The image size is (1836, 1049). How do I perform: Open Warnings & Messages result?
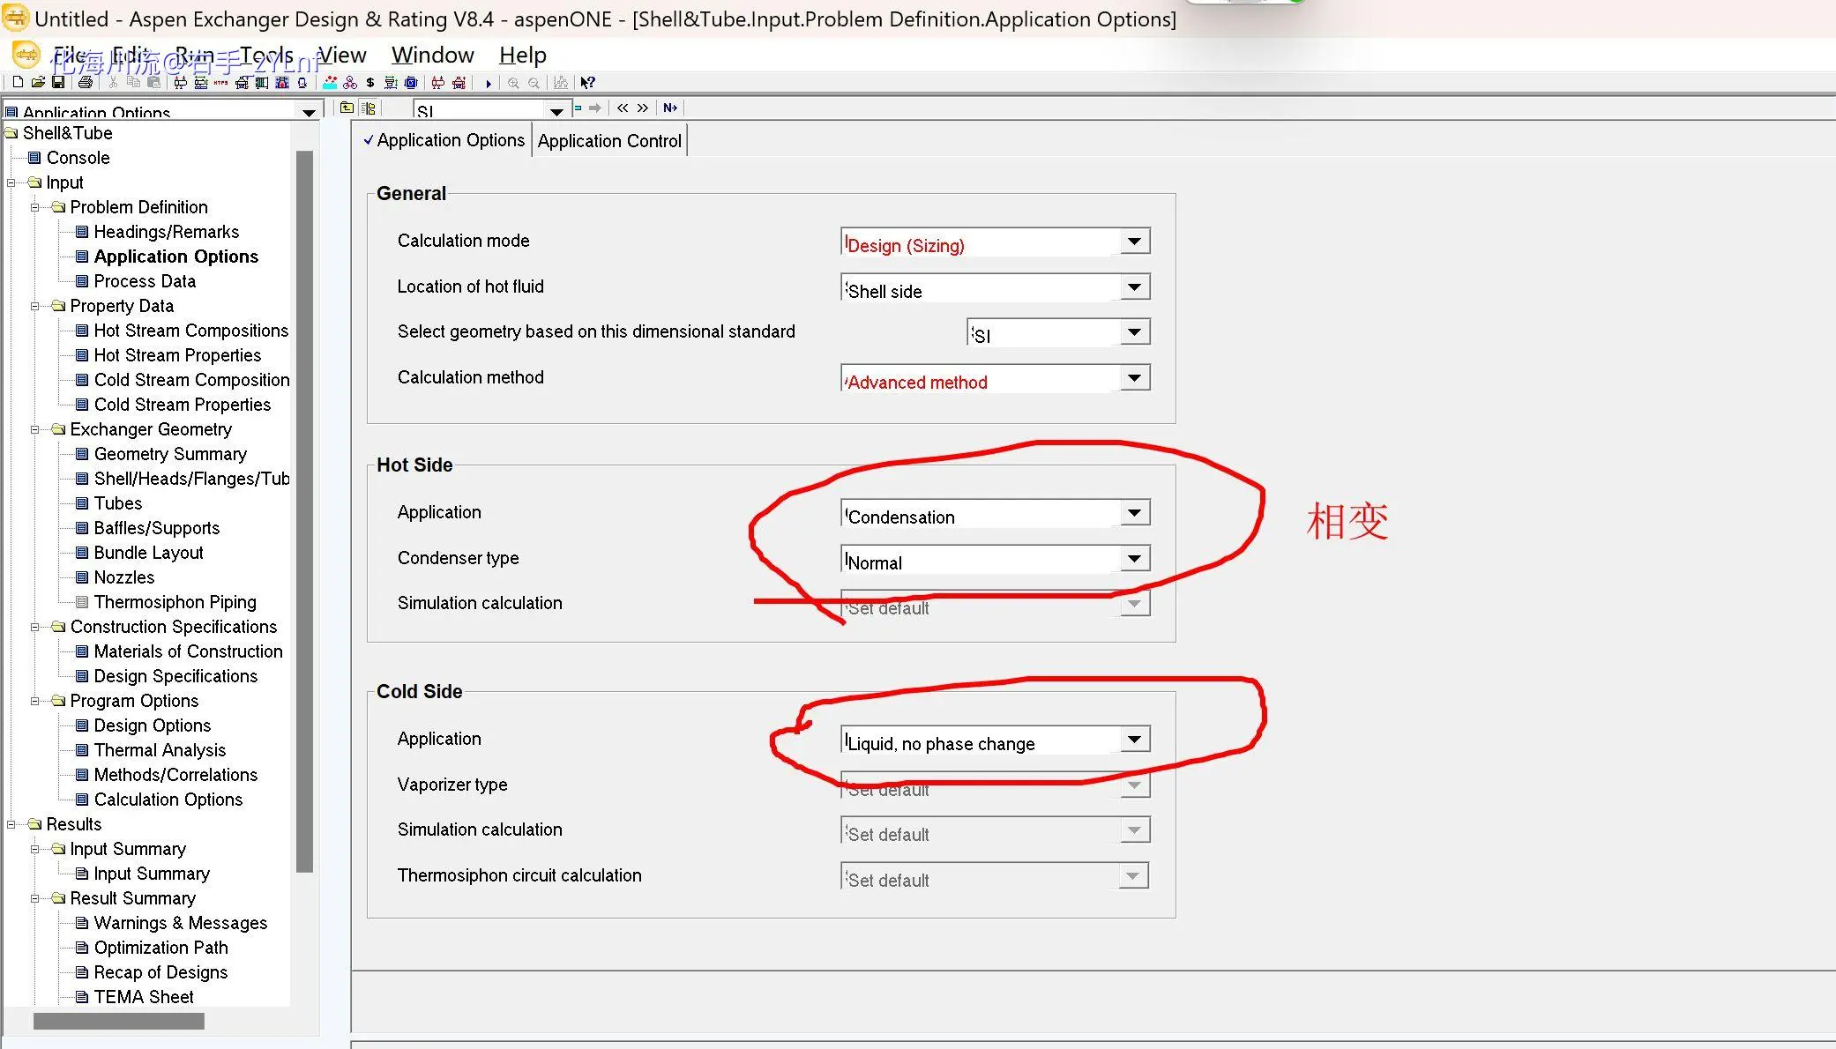180,923
